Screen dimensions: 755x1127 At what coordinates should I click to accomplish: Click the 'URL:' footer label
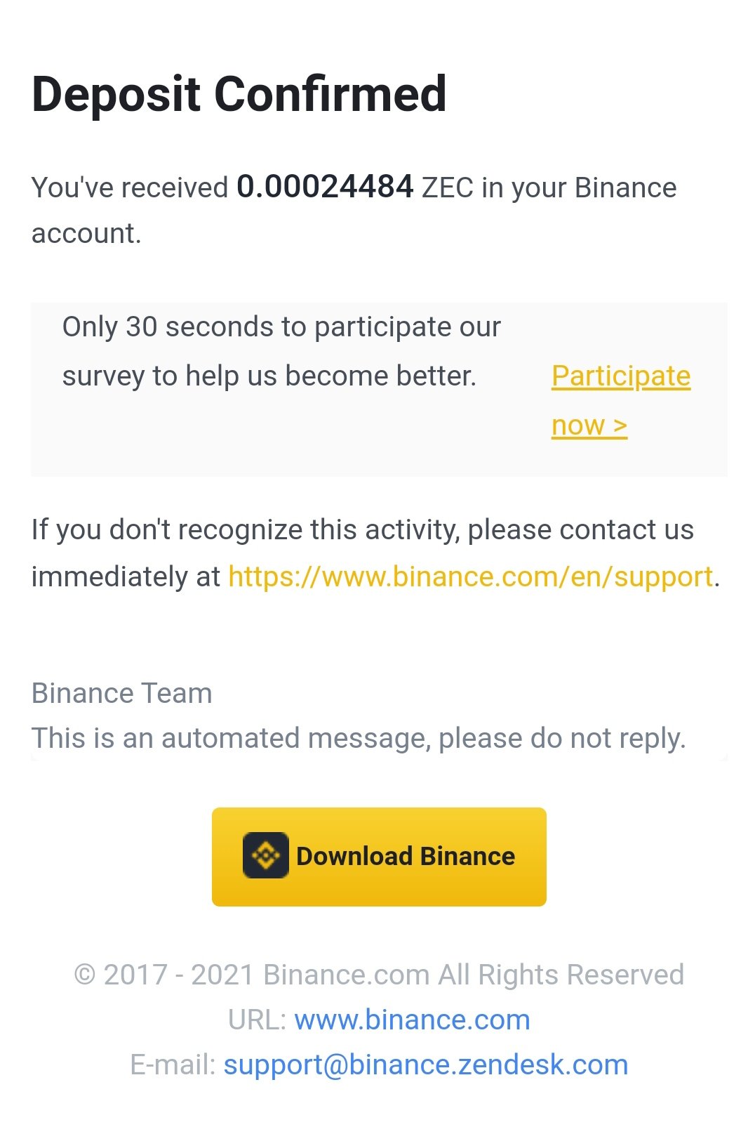(257, 1020)
